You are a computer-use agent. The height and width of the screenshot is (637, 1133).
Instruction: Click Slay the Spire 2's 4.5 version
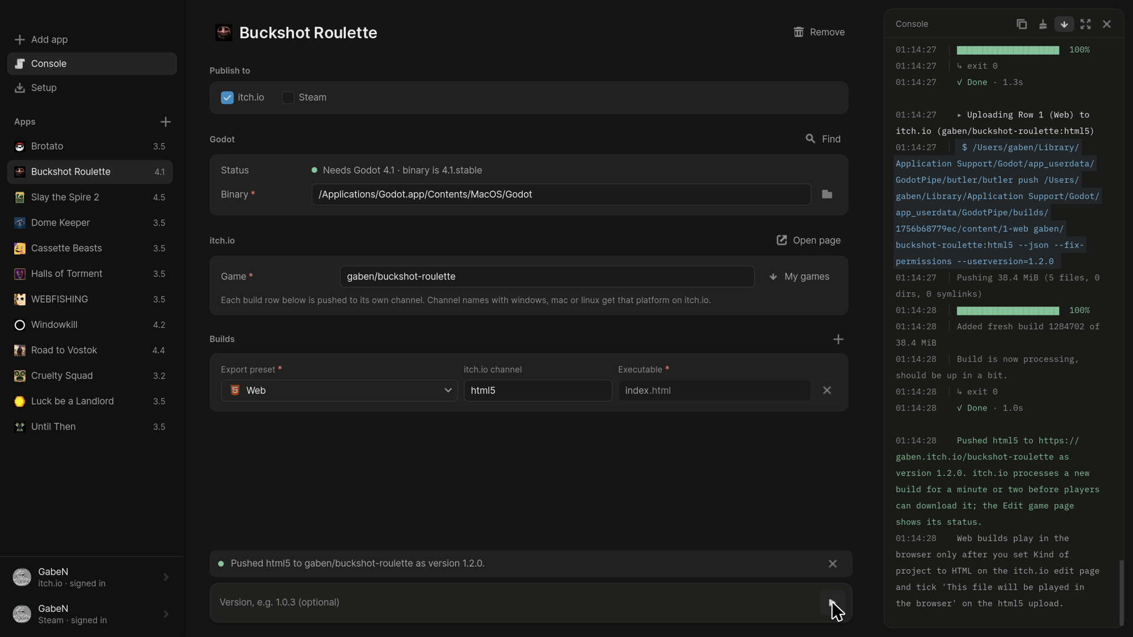tap(159, 198)
